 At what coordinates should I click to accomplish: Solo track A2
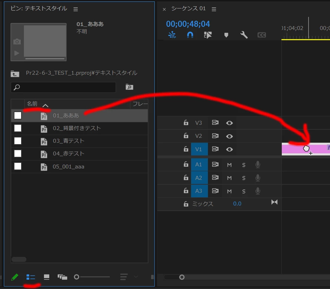point(244,178)
